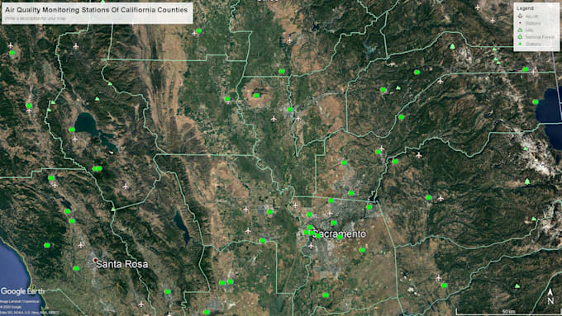Click the imagery attribution text under the Google Earth logo
Image resolution: width=562 pixels, height=316 pixels.
pos(30,307)
